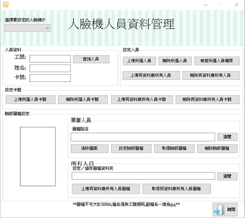Click 刪除所選人員 button
The height and width of the screenshot is (218, 245).
(x=175, y=61)
